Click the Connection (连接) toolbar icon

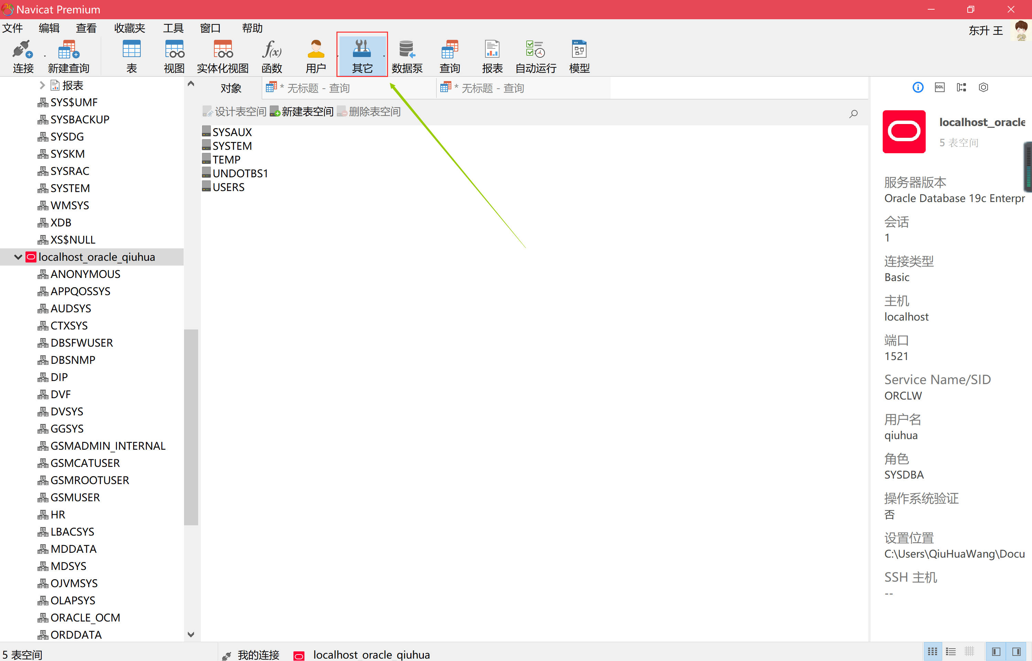point(22,56)
